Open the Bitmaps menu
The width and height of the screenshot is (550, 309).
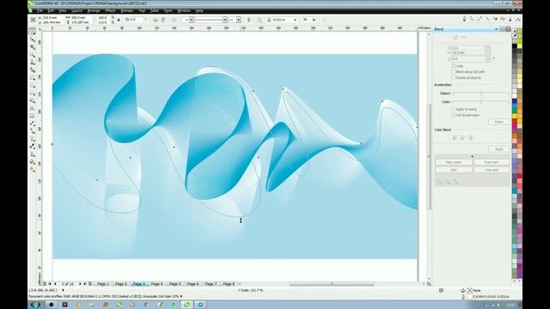(127, 11)
